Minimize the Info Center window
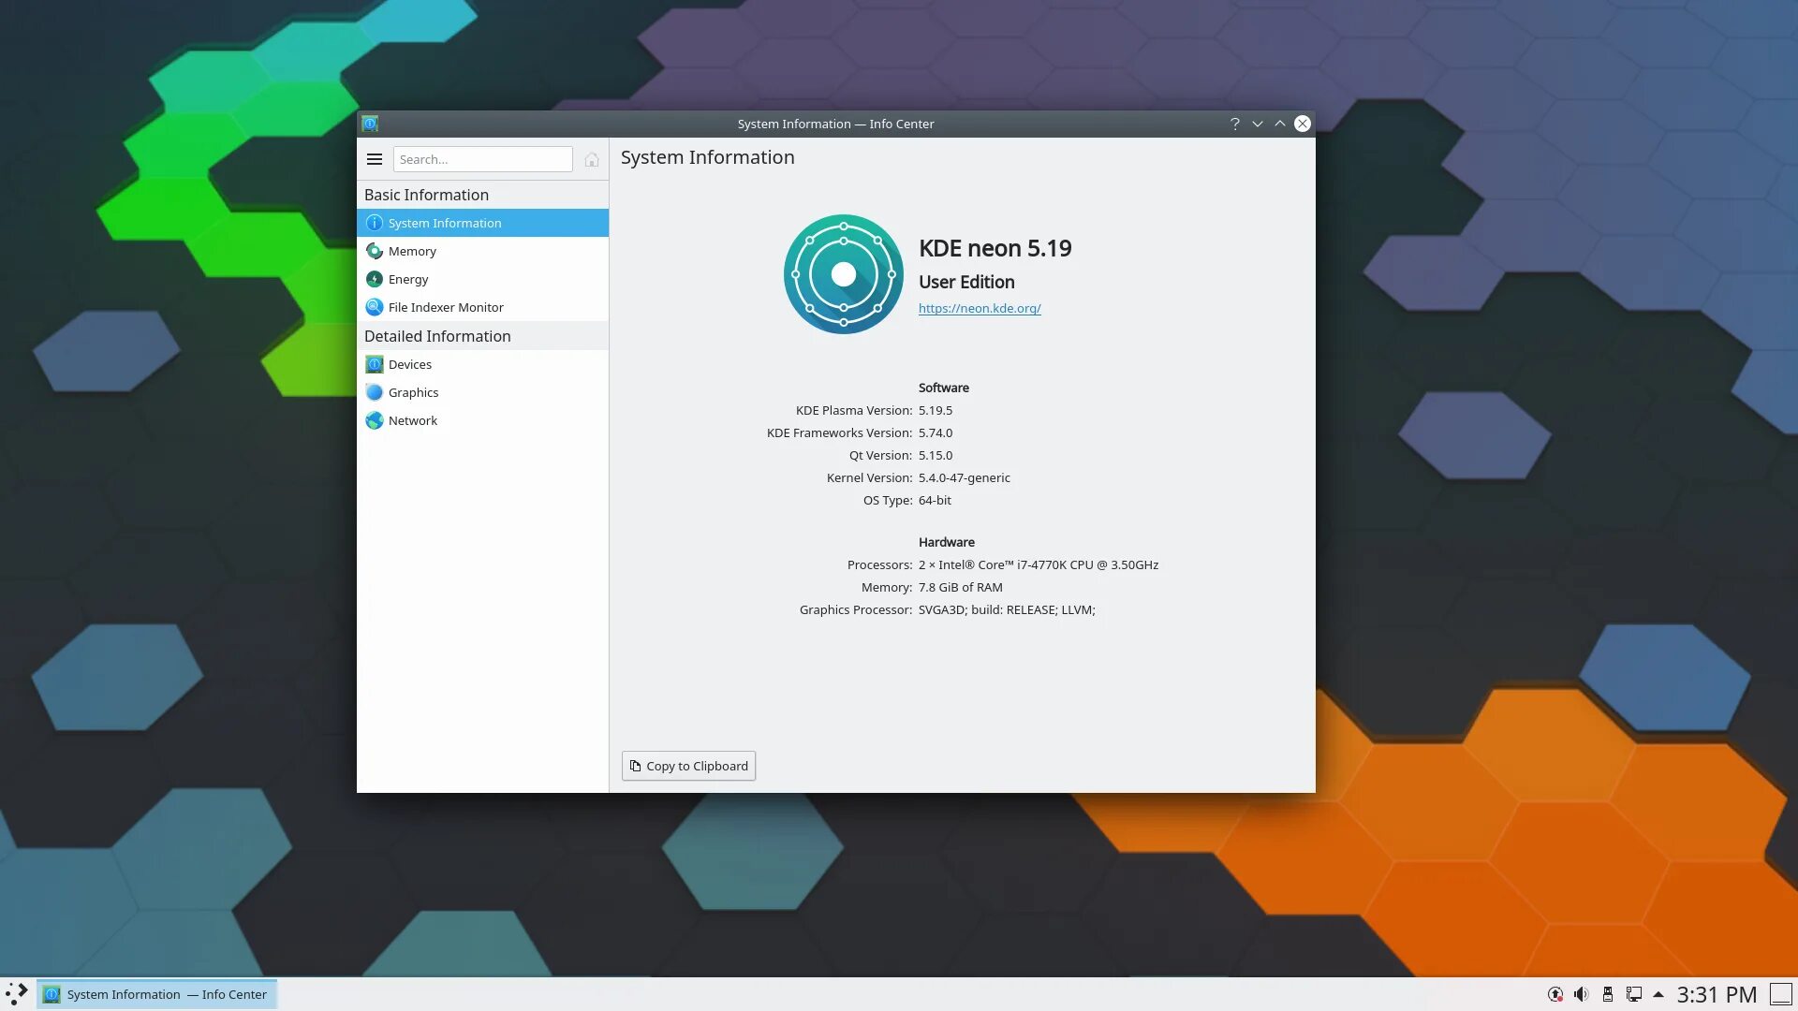This screenshot has width=1798, height=1011. pyautogui.click(x=1258, y=124)
